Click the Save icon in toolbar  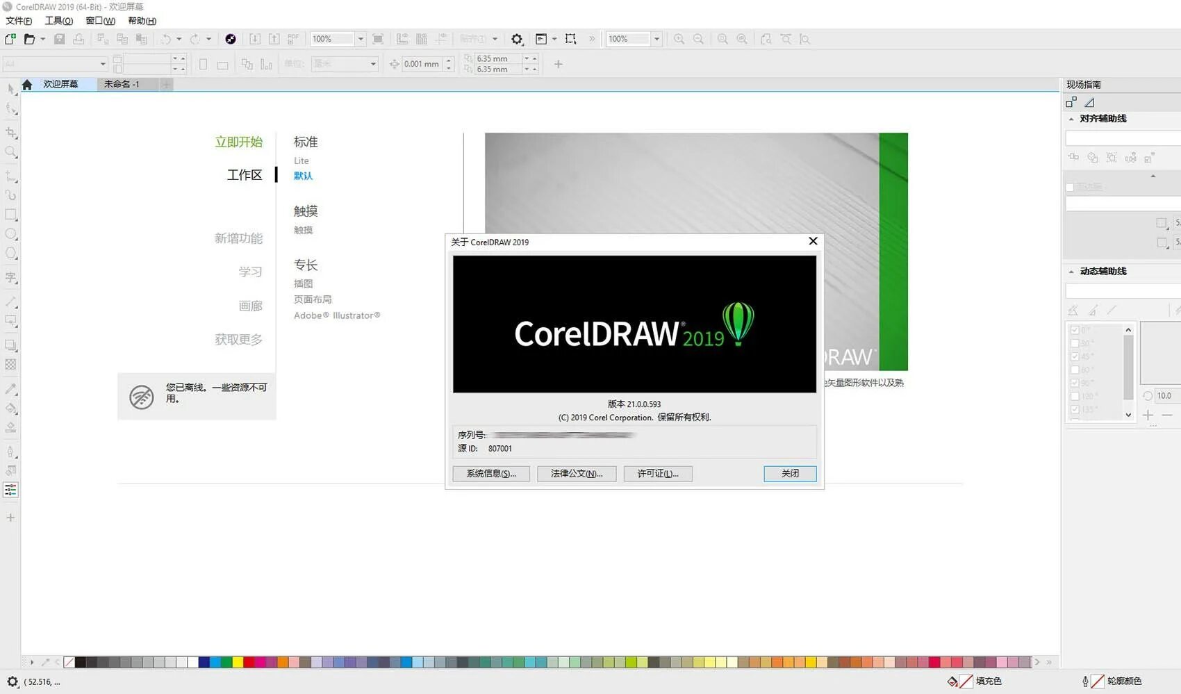[x=60, y=39]
